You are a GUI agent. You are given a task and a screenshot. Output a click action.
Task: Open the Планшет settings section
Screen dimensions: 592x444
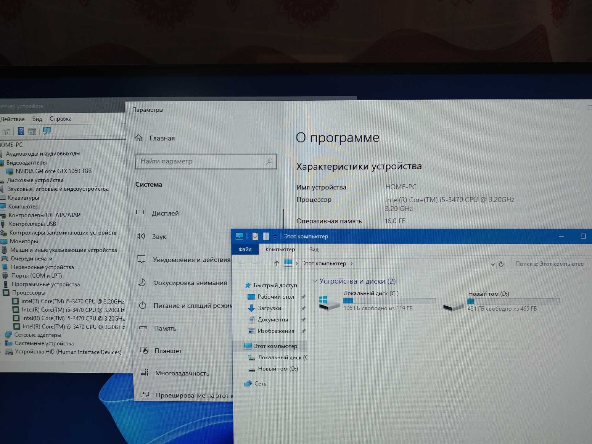pyautogui.click(x=168, y=351)
